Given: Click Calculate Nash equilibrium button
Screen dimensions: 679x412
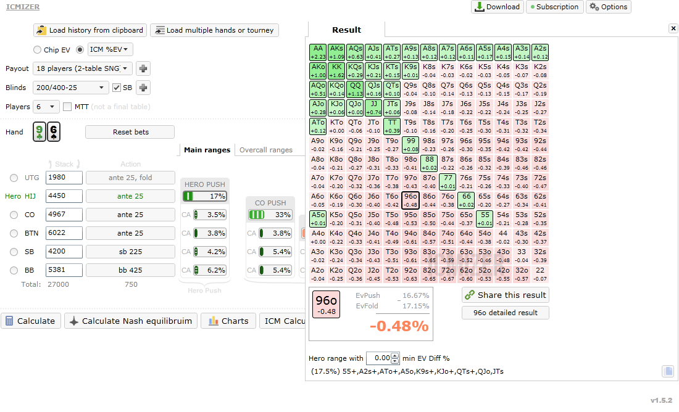Looking at the screenshot, I should (x=131, y=321).
